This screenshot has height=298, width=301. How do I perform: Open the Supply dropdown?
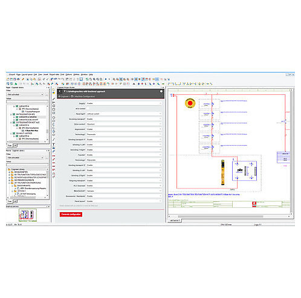pyautogui.click(x=124, y=103)
